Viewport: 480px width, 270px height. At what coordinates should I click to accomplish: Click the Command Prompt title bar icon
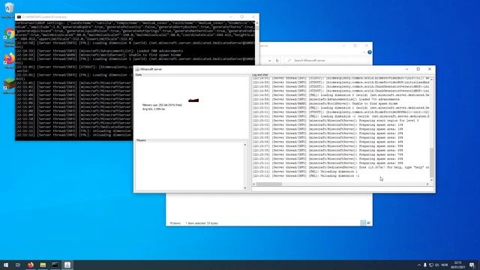coord(19,16)
